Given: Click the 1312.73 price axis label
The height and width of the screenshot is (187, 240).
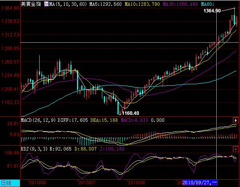Looking at the screenshot, I should point(11,35).
